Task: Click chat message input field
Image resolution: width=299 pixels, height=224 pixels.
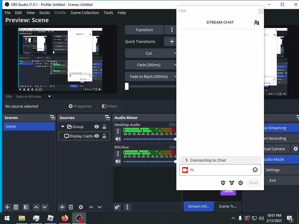Action: [220, 170]
